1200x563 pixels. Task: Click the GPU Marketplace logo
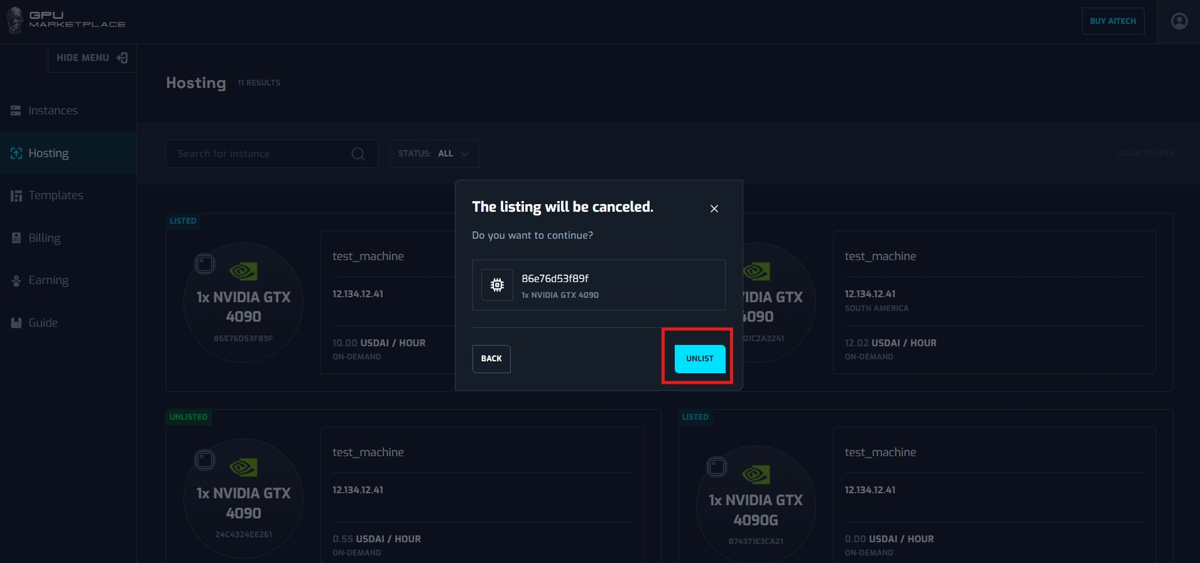coord(67,20)
